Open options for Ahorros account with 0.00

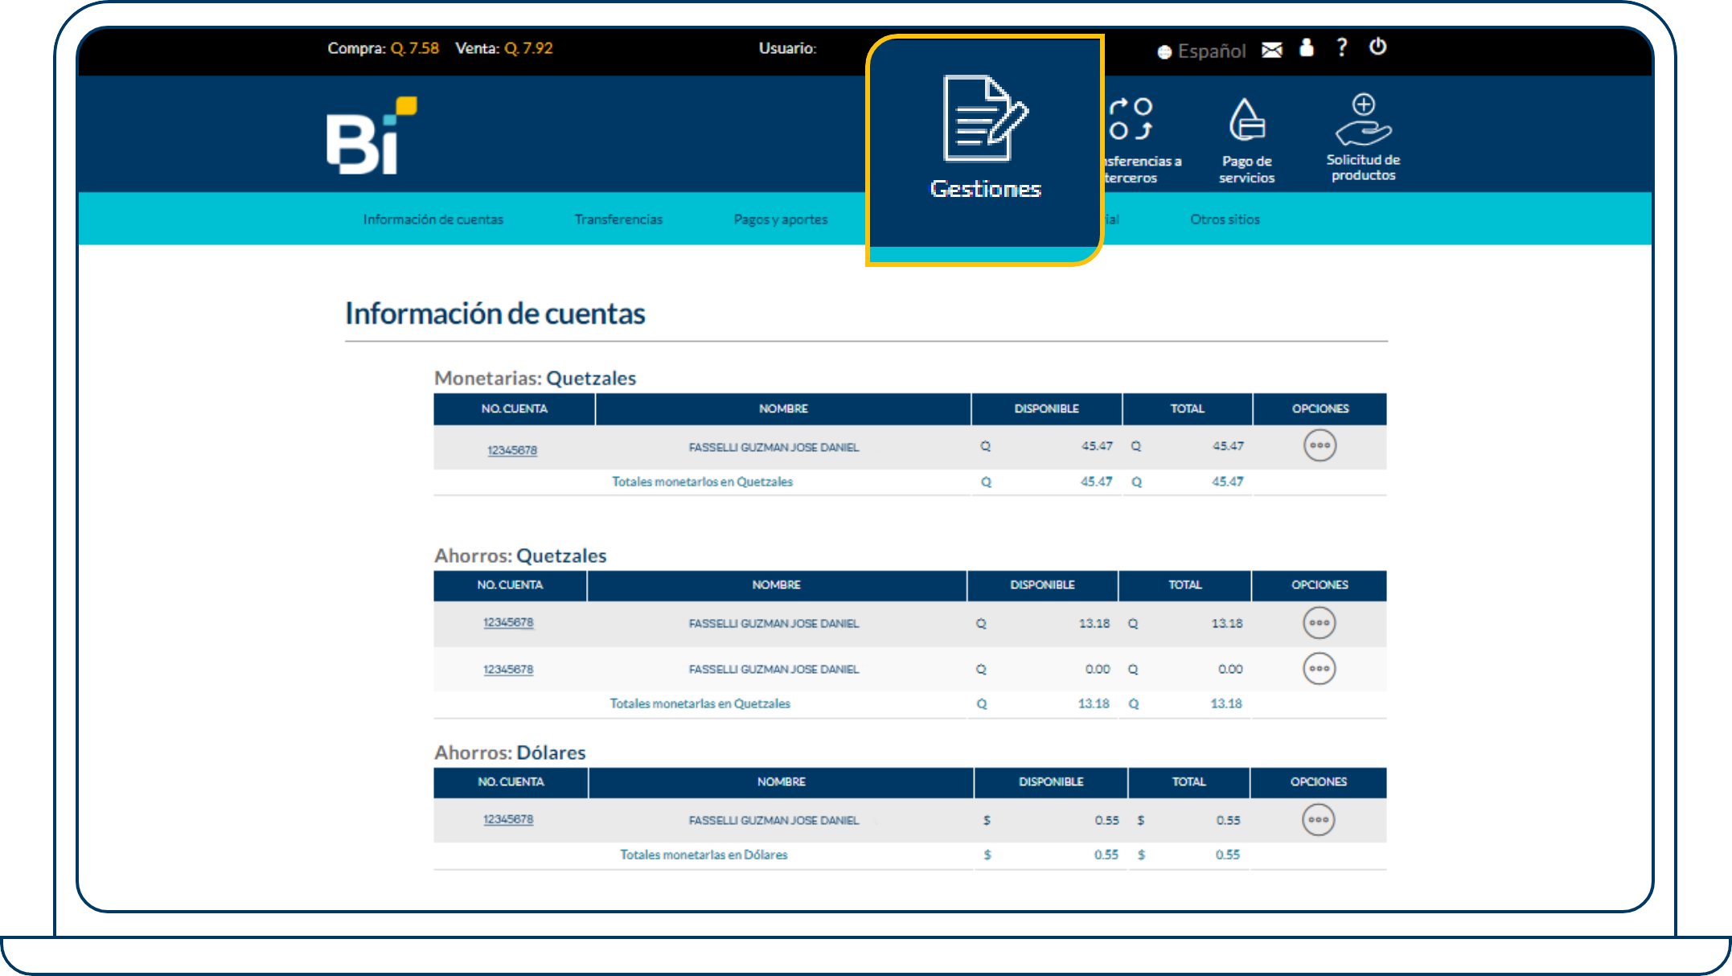1319,669
